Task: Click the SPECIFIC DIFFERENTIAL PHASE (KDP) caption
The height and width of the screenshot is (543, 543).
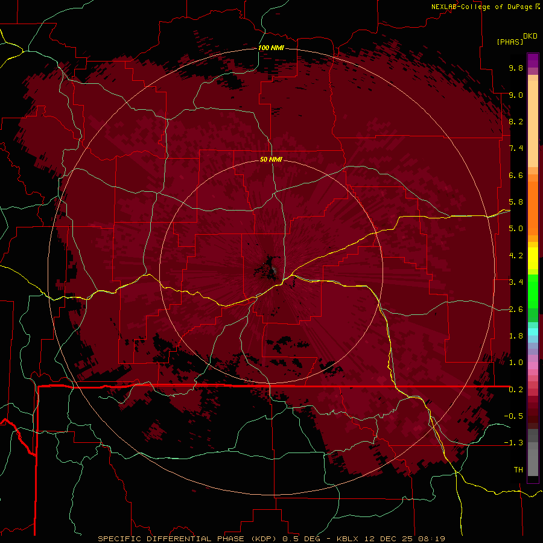Action: 188,539
